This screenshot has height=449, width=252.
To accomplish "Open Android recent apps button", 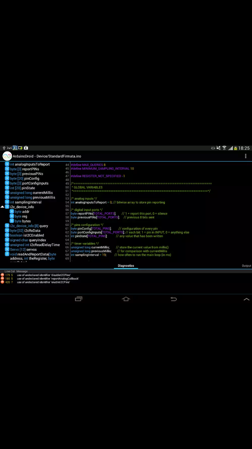I will click(x=79, y=299).
